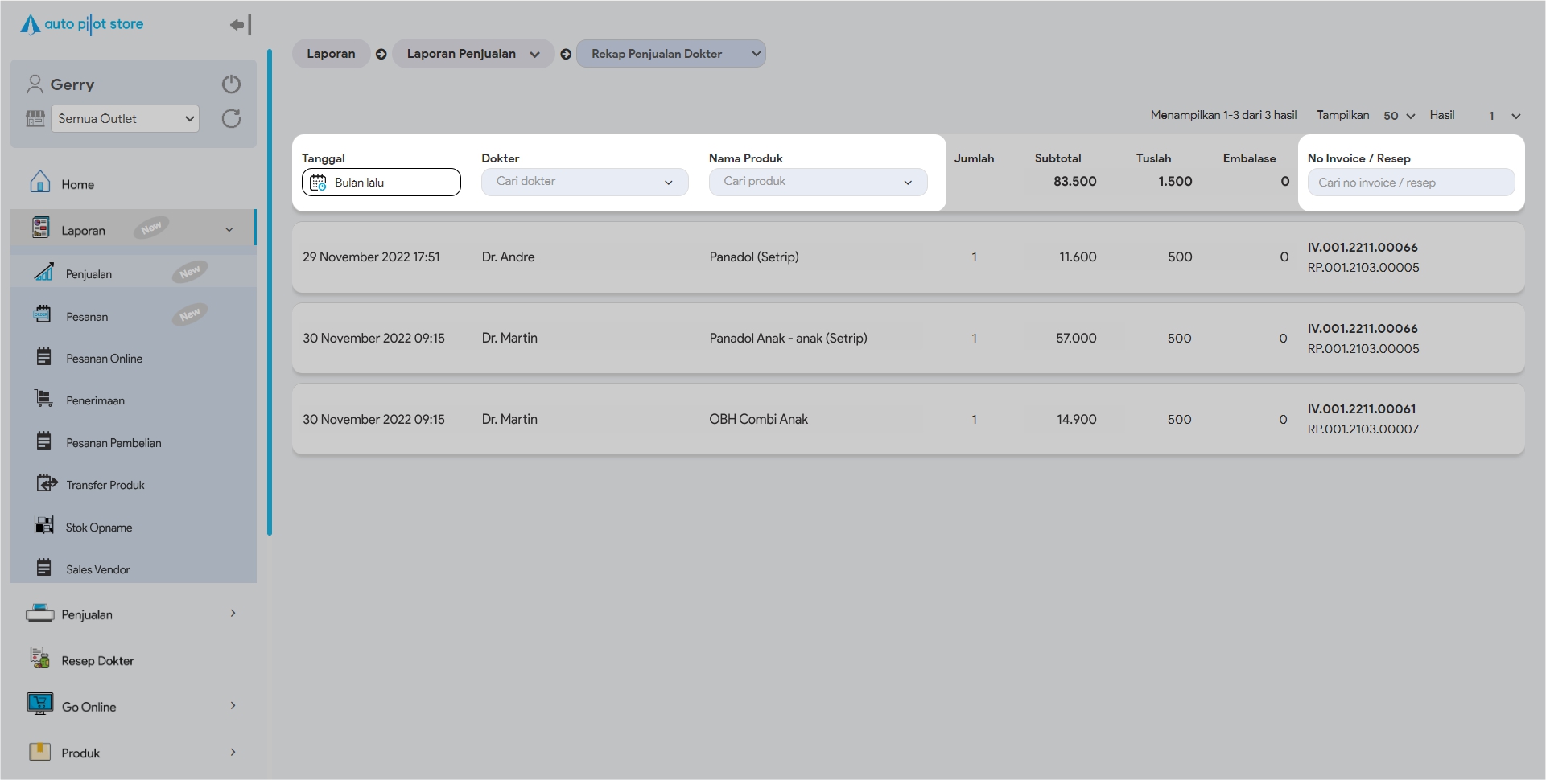1546x780 pixels.
Task: Click the sidebar collapse arrow icon
Action: tap(240, 25)
